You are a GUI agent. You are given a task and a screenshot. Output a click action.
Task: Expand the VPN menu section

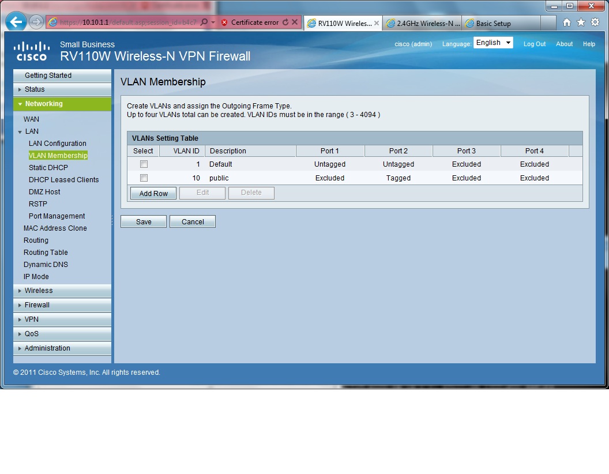tap(62, 319)
